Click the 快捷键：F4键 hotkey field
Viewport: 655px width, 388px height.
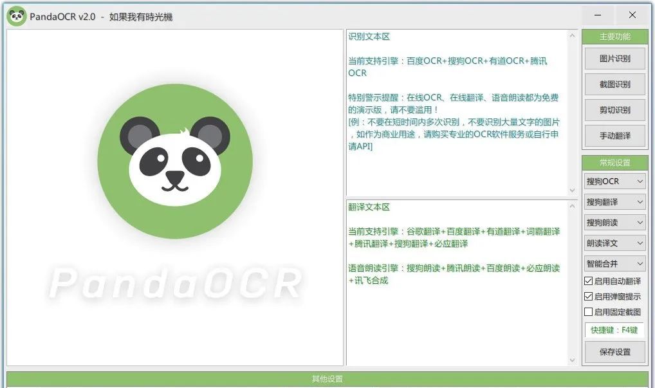pyautogui.click(x=614, y=330)
